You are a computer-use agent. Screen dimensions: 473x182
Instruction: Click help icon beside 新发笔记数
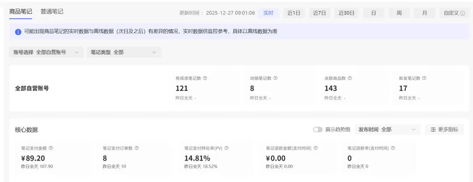(424, 78)
